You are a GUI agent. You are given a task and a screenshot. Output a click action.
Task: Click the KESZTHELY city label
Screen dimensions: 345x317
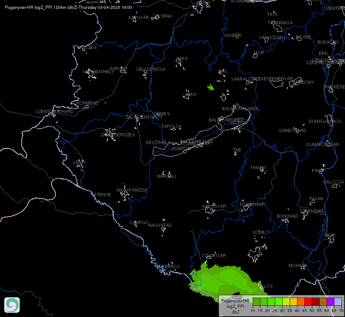[x=158, y=143]
